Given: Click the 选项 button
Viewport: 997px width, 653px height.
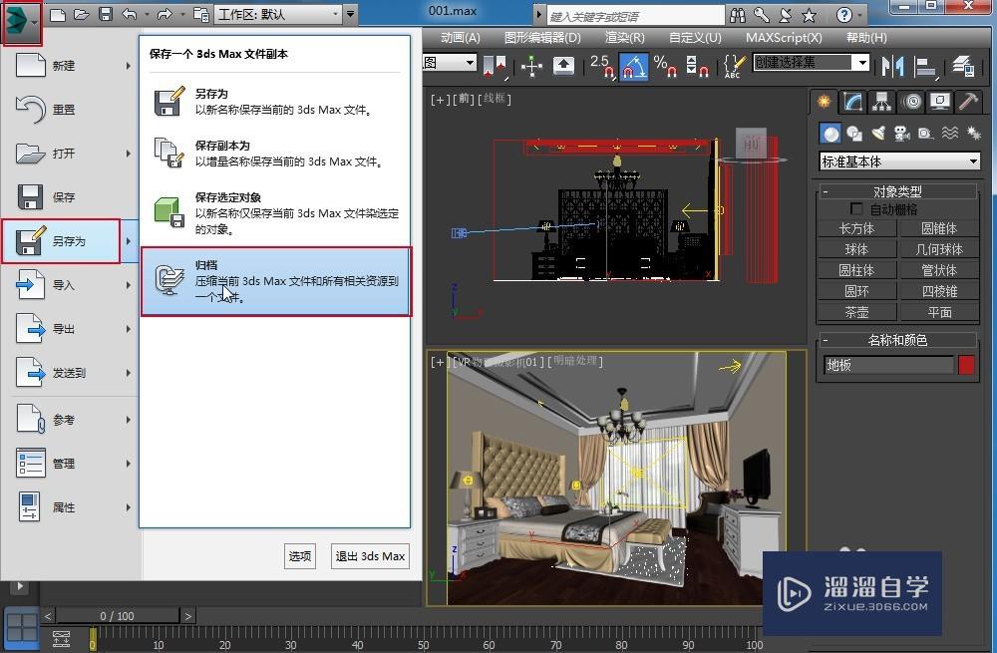Looking at the screenshot, I should click(x=299, y=556).
